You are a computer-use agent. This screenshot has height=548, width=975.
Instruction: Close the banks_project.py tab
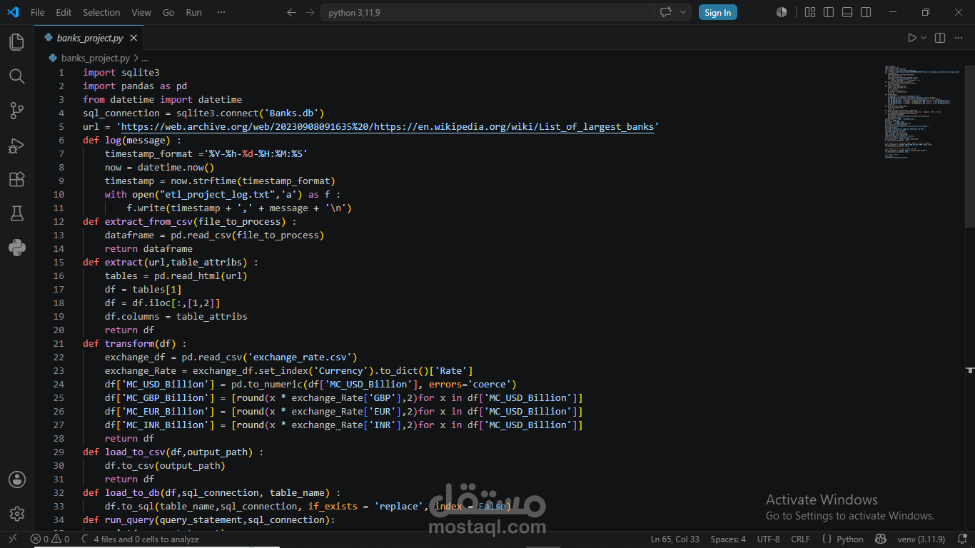134,38
